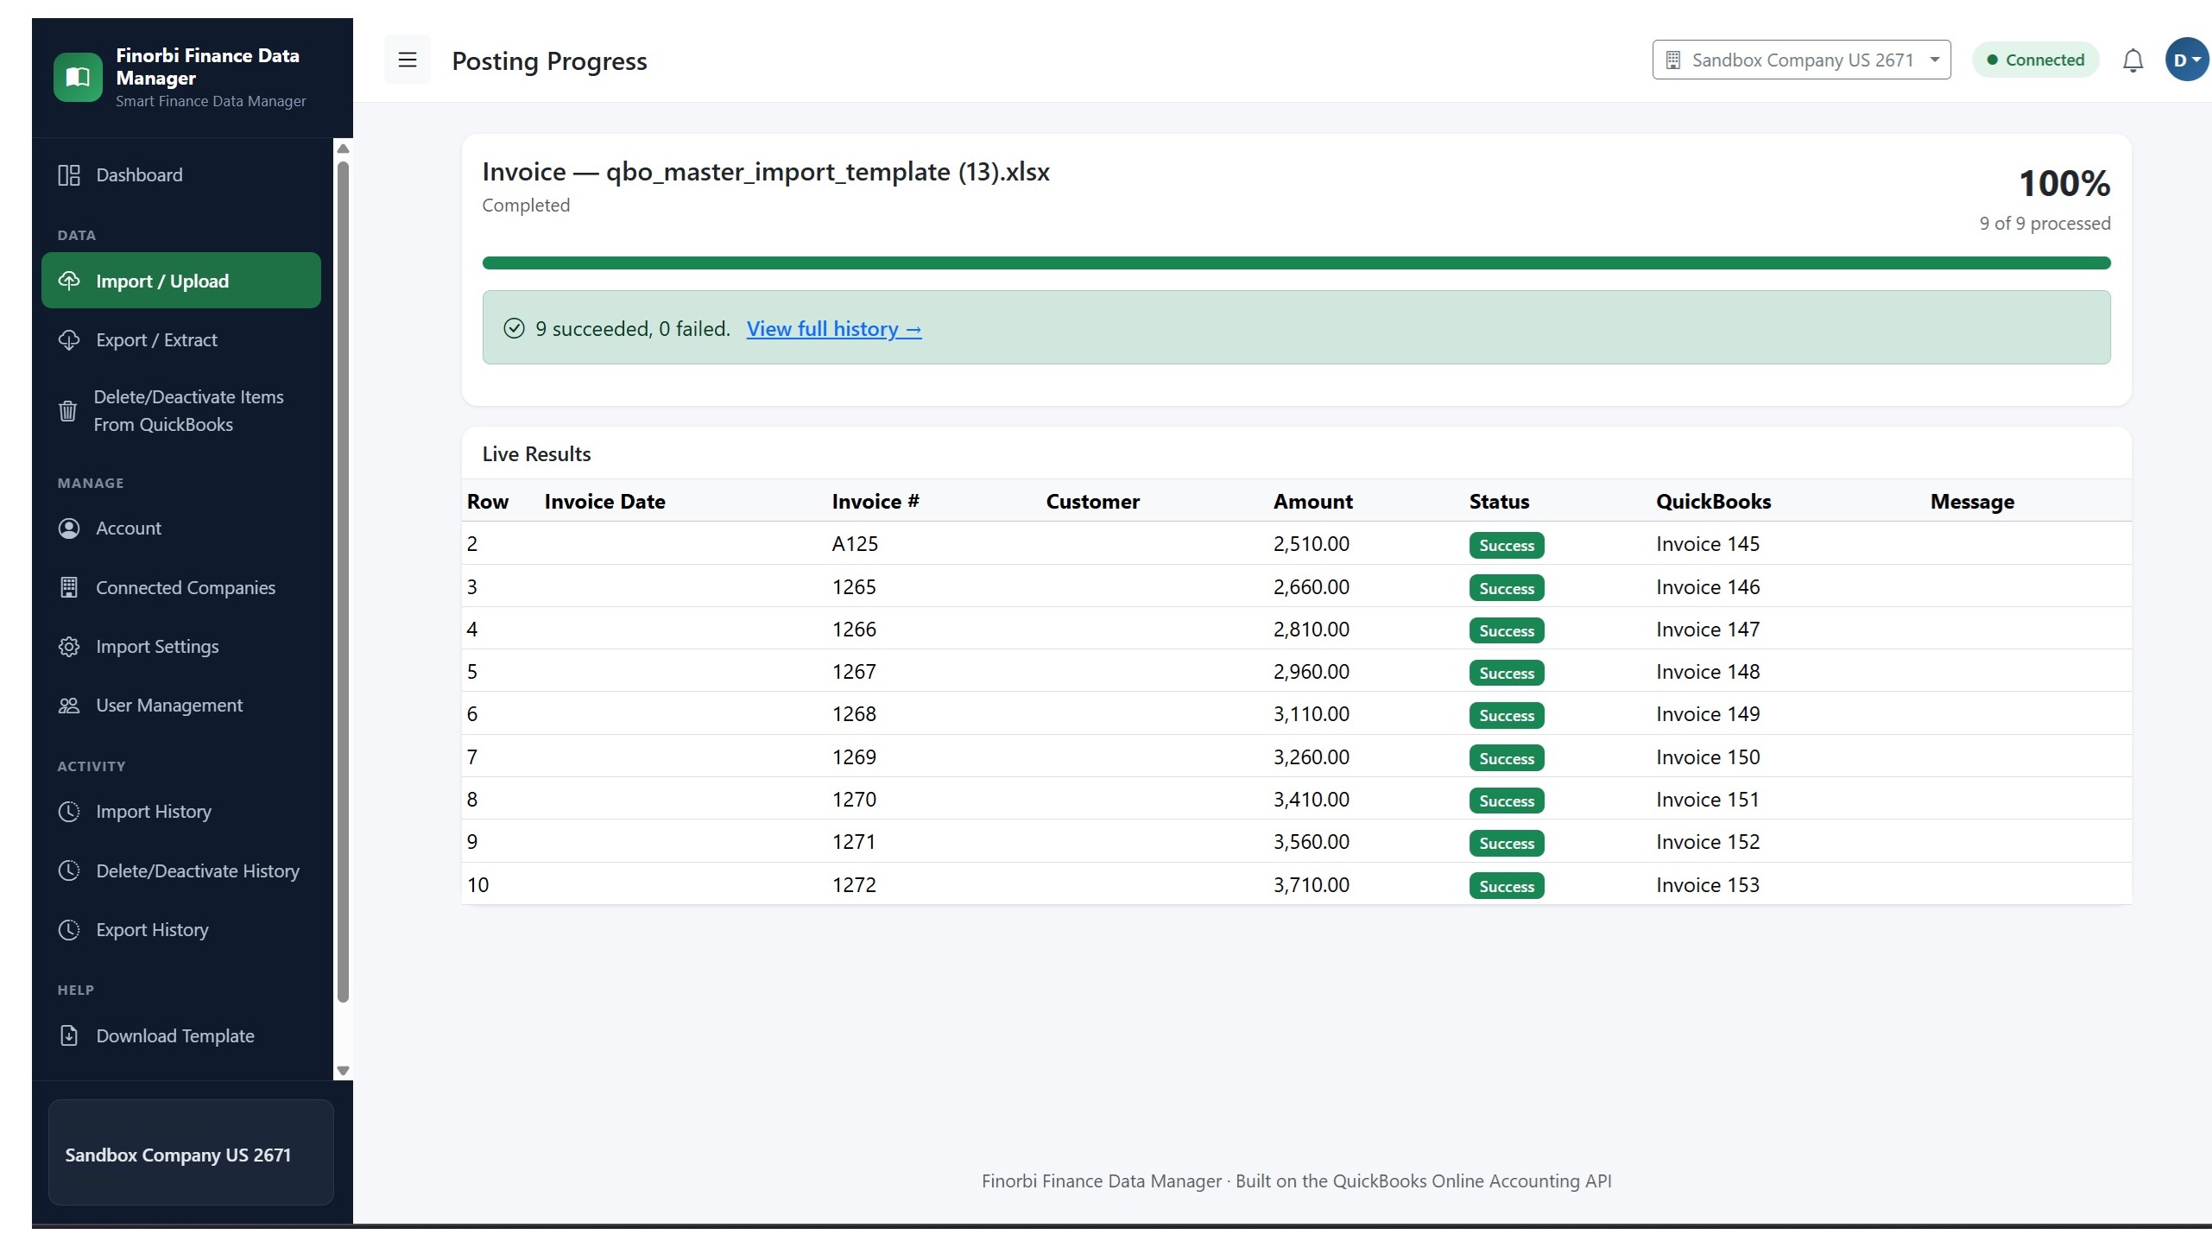Click the Live Results heading
The image size is (2212, 1247).
(x=536, y=454)
